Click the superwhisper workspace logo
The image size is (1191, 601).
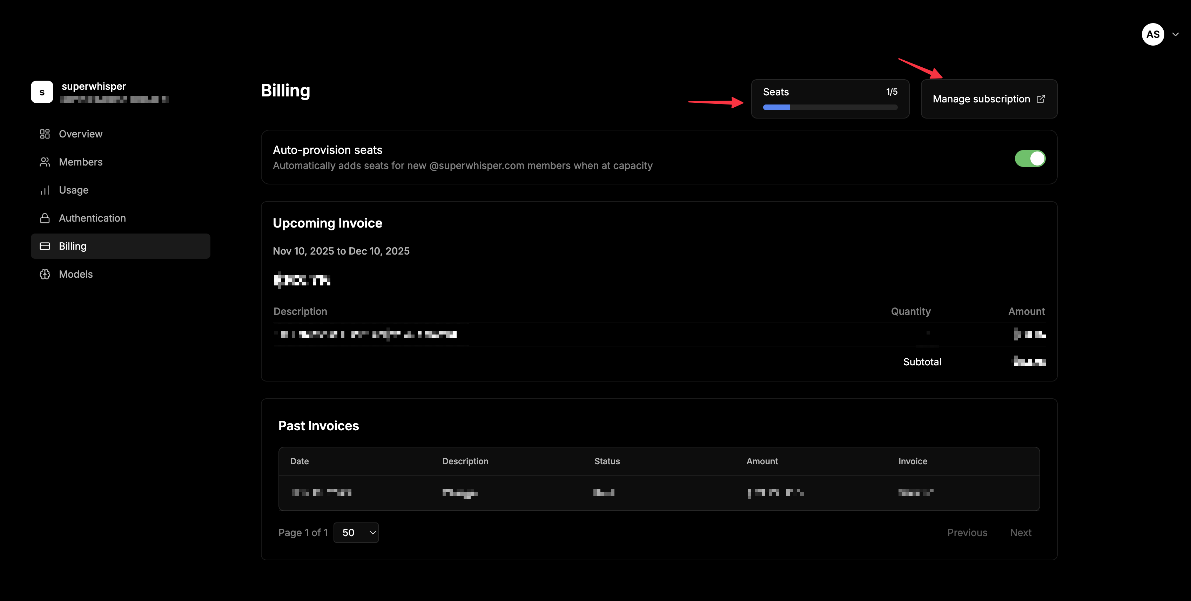click(x=42, y=92)
